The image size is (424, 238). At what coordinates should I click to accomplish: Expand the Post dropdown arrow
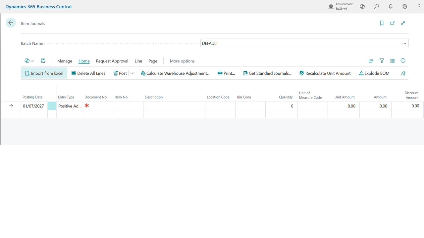132,73
